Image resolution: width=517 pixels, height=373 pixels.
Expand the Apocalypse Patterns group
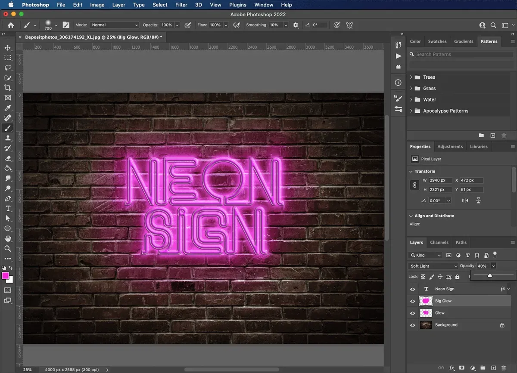point(411,111)
